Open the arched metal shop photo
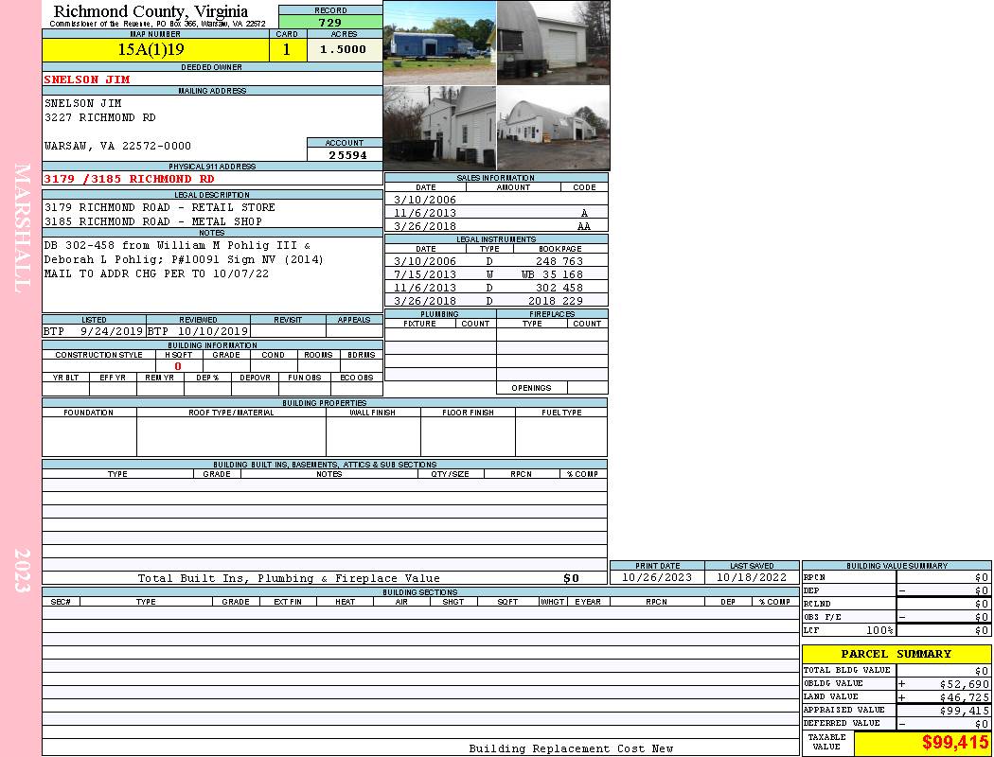The width and height of the screenshot is (994, 757). (554, 128)
